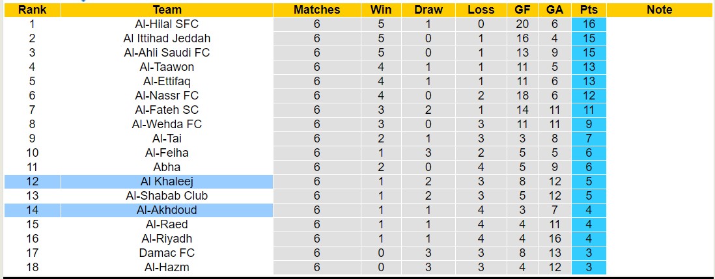Image resolution: width=715 pixels, height=279 pixels.
Task: Click the Team column header
Action: point(167,10)
